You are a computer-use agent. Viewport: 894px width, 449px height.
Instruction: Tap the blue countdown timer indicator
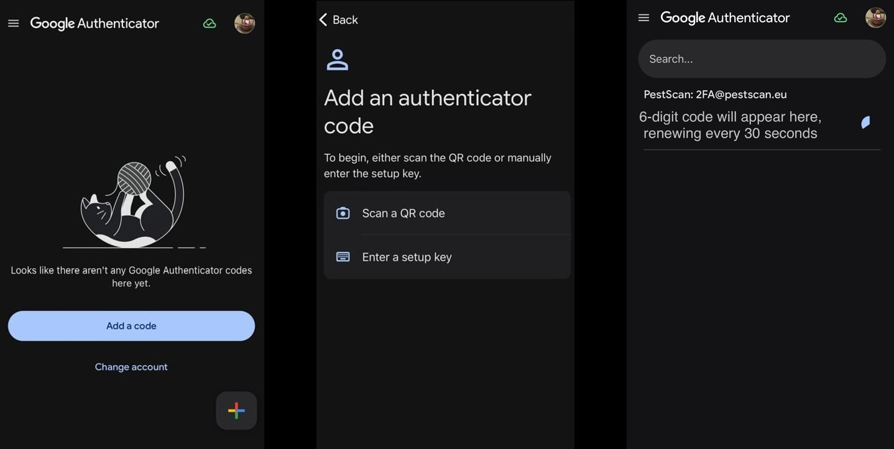tap(865, 123)
